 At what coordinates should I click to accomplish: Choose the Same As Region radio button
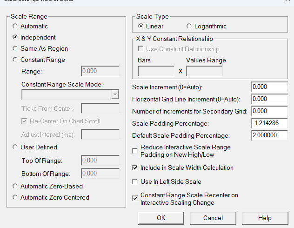pyautogui.click(x=15, y=48)
